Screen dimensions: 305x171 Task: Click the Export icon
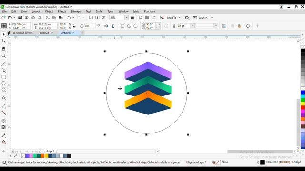coord(97,18)
